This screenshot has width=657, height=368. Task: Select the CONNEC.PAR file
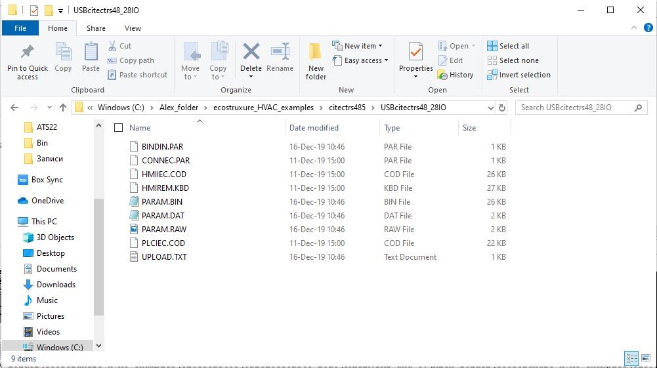point(165,160)
